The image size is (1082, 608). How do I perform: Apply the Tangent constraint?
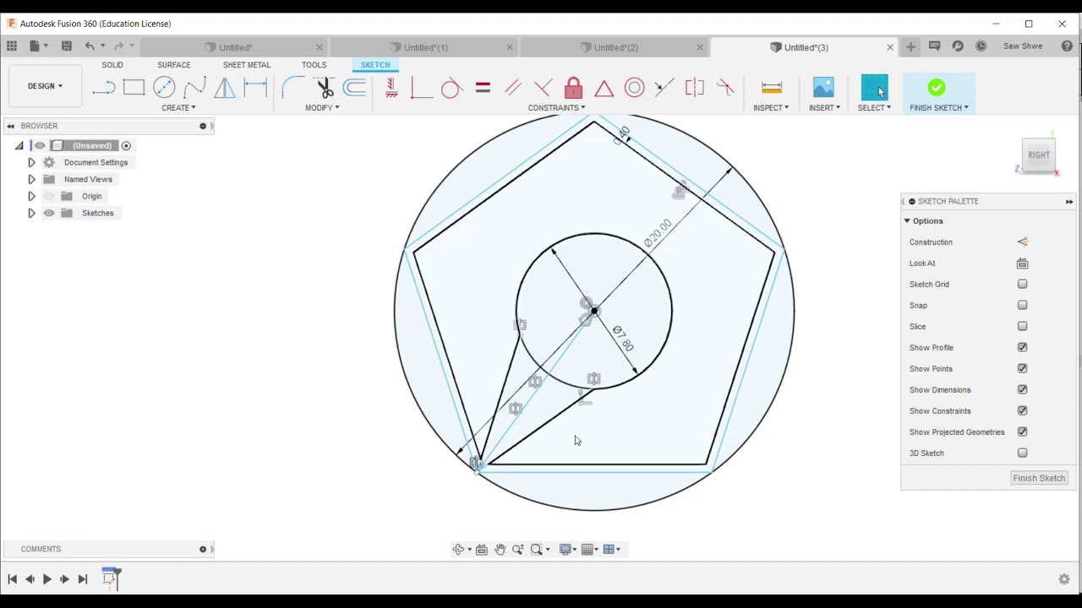click(x=451, y=87)
